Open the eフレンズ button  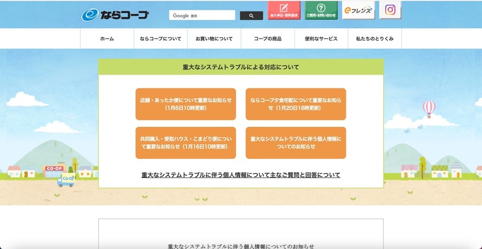tap(358, 10)
